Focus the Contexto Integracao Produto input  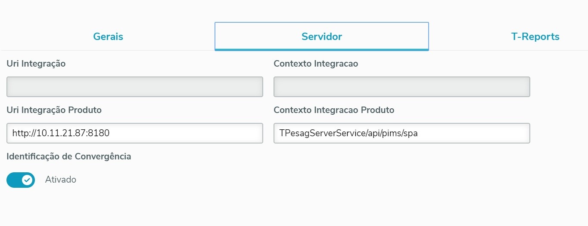tap(474, 133)
